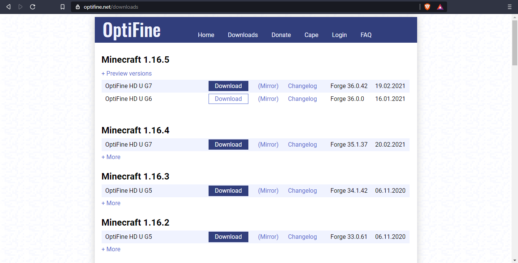The height and width of the screenshot is (263, 518).
Task: Click OptiFine HD U G5 name under 1.16.3
Action: [x=129, y=190]
